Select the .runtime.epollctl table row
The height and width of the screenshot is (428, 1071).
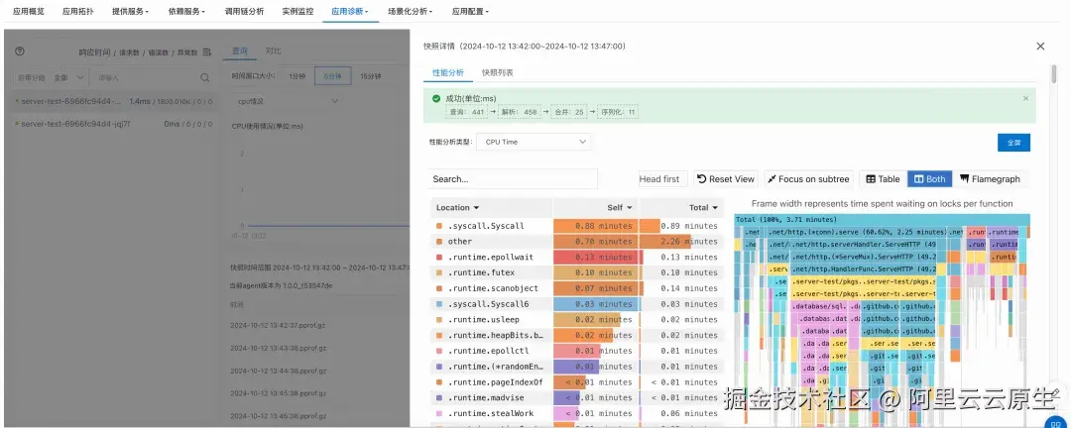[x=576, y=351]
